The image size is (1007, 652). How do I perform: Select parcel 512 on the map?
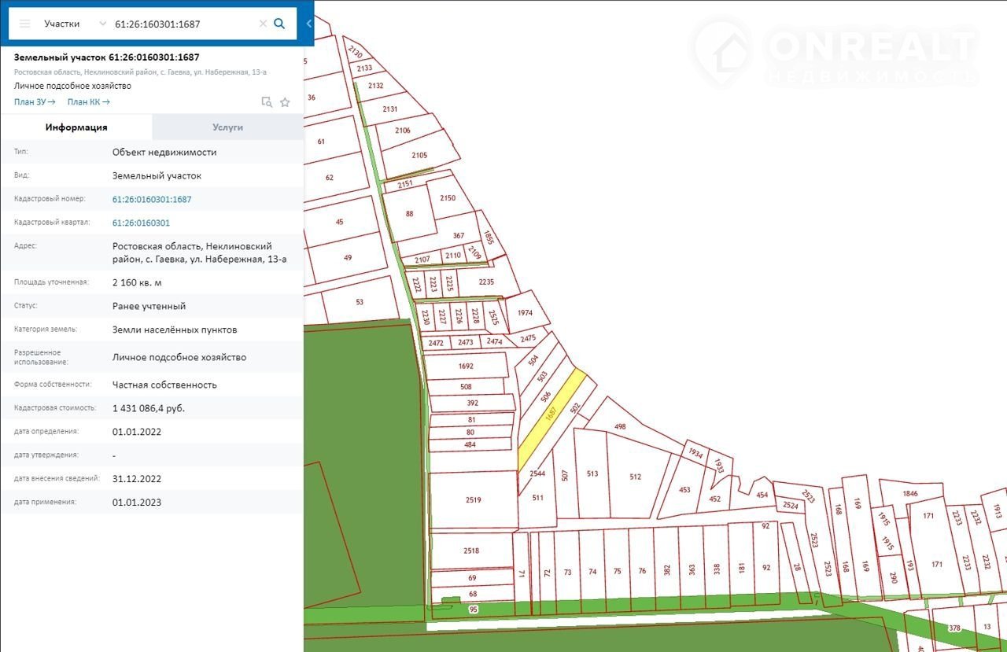point(636,476)
